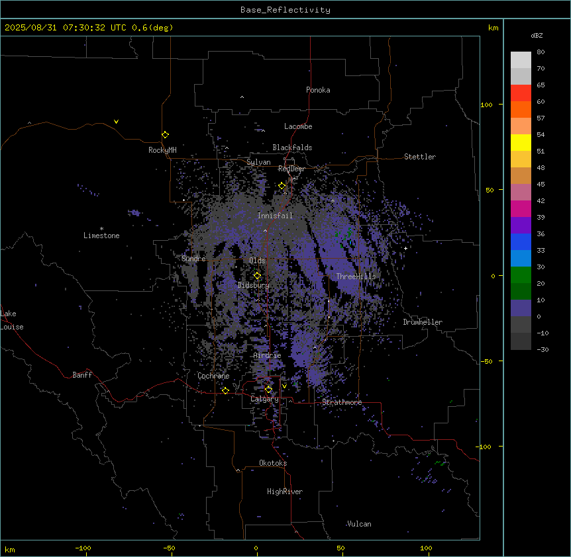Click the Okotoks city label
The width and height of the screenshot is (571, 557).
273,463
